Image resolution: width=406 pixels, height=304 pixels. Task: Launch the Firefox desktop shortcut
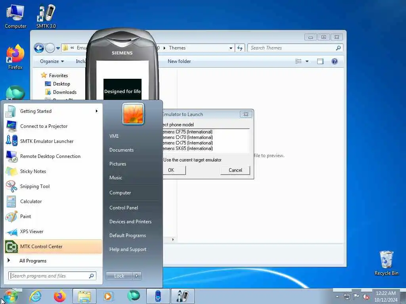pyautogui.click(x=15, y=57)
